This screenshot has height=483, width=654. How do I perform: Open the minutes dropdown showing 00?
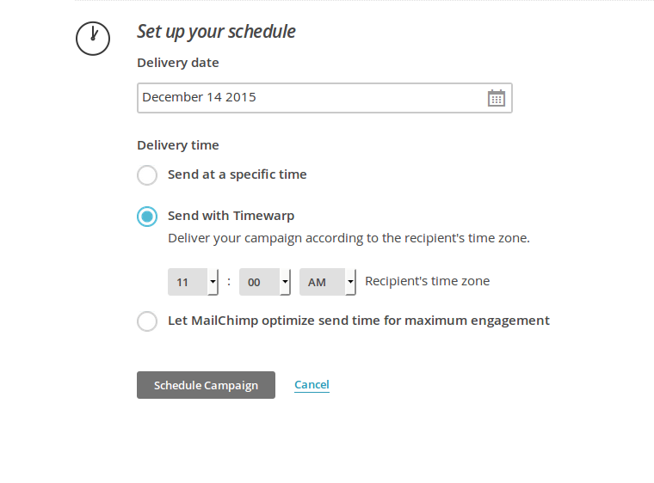click(x=265, y=282)
